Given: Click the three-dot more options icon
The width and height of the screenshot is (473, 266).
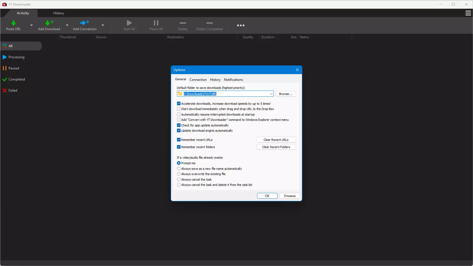Looking at the screenshot, I should 240,25.
